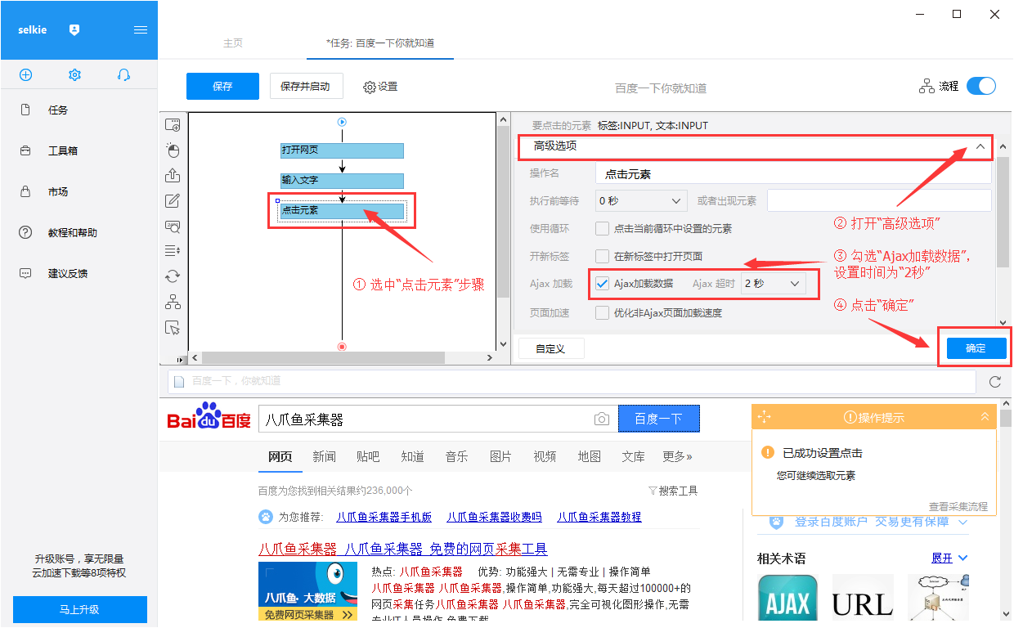Click the move handle on 操作提示 panel
1014x628 pixels.
(765, 417)
